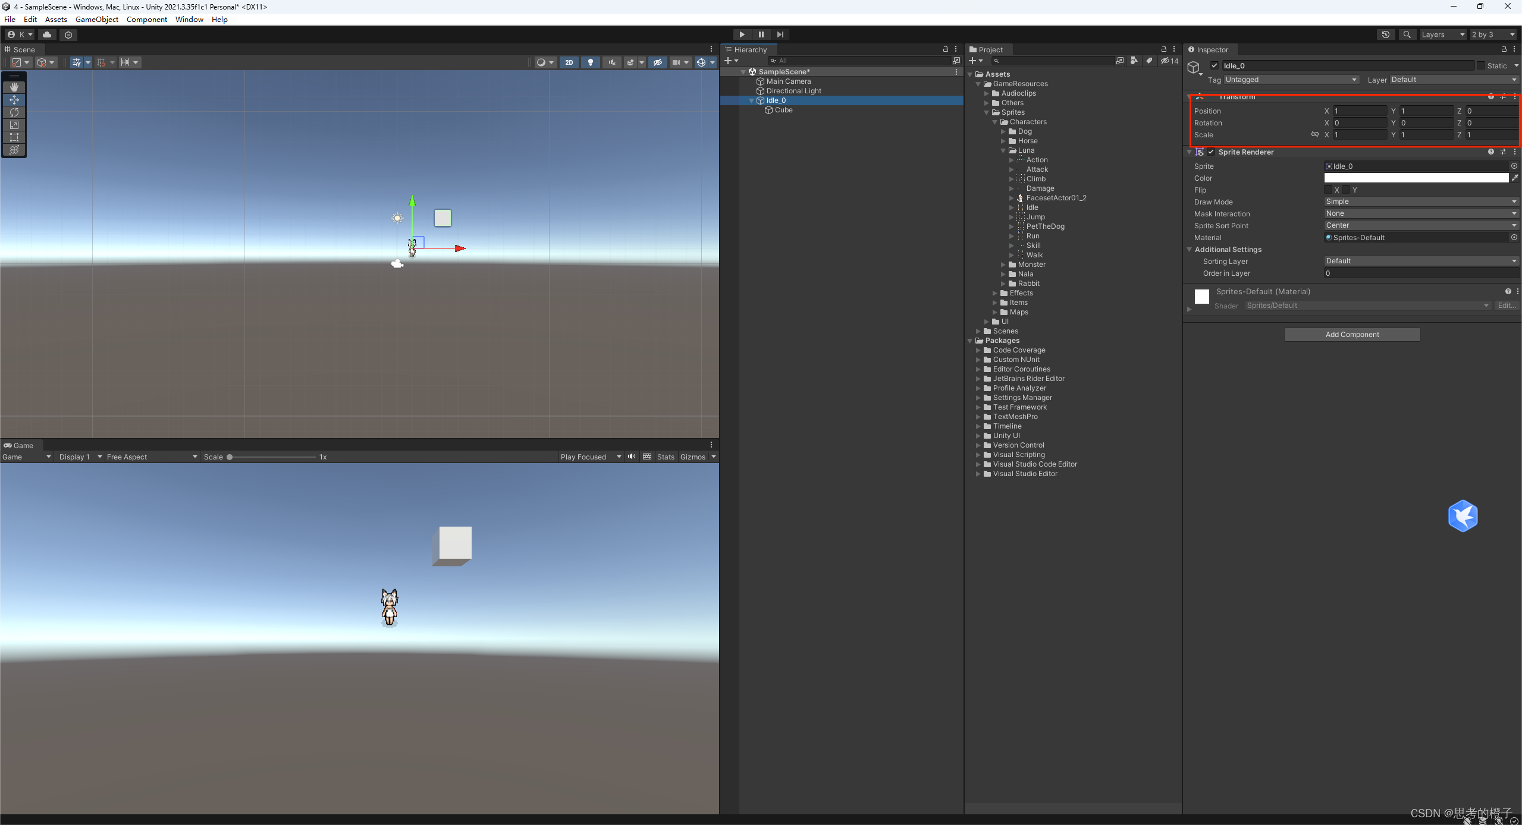Click the Pause button in toolbar
Screen dimensions: 1522x825
pos(761,34)
